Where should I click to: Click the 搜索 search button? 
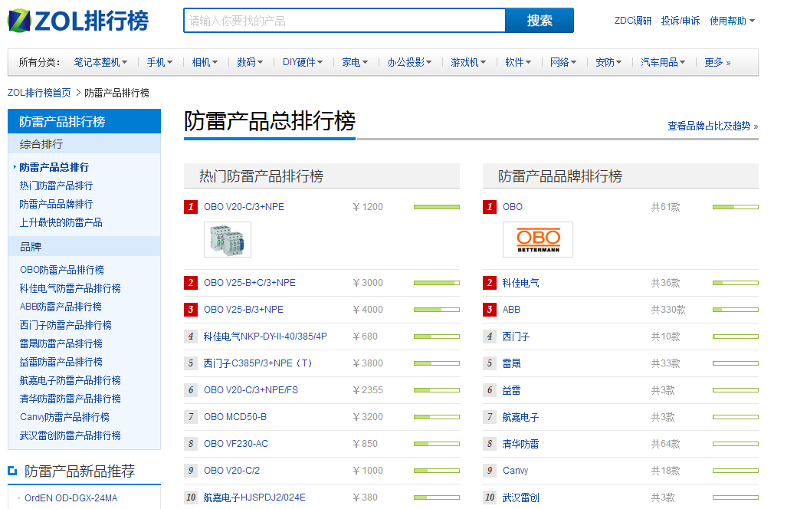click(540, 21)
